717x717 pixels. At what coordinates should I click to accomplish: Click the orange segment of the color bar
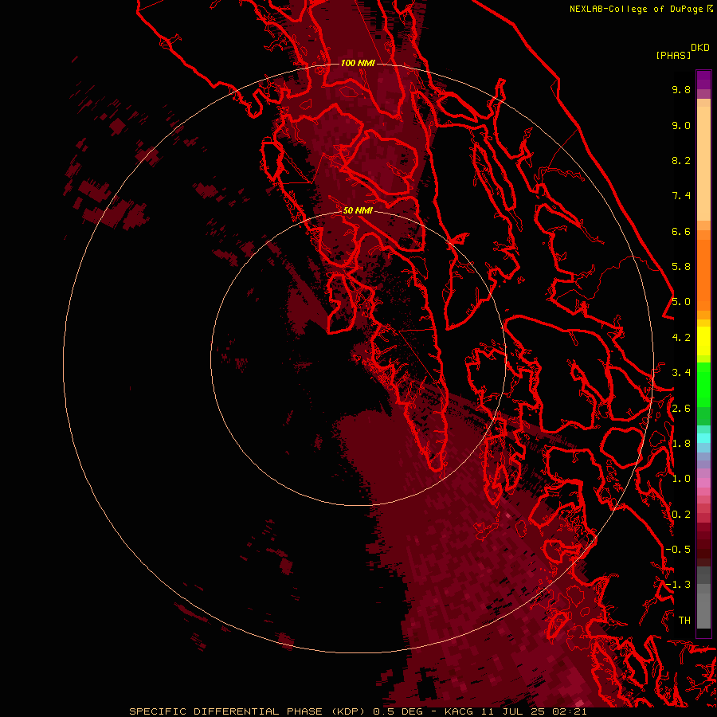703,274
